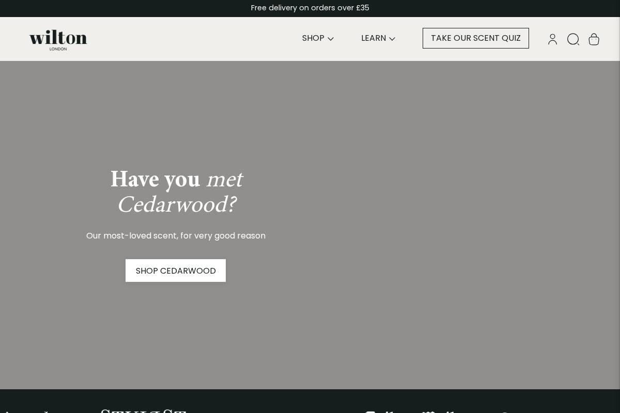The height and width of the screenshot is (413, 620).
Task: Open search using the magnifying glass
Action: point(573,39)
